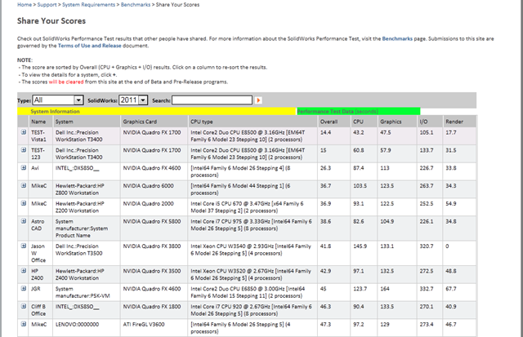
Task: Sort table by Graphics score column
Action: [x=391, y=122]
